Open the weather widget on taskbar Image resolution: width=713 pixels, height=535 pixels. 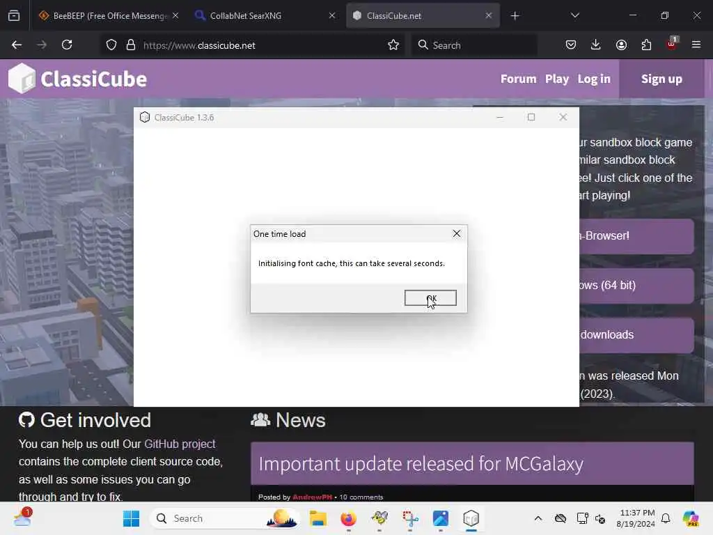point(22,518)
